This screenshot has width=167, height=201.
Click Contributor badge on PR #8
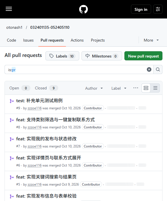93,127
